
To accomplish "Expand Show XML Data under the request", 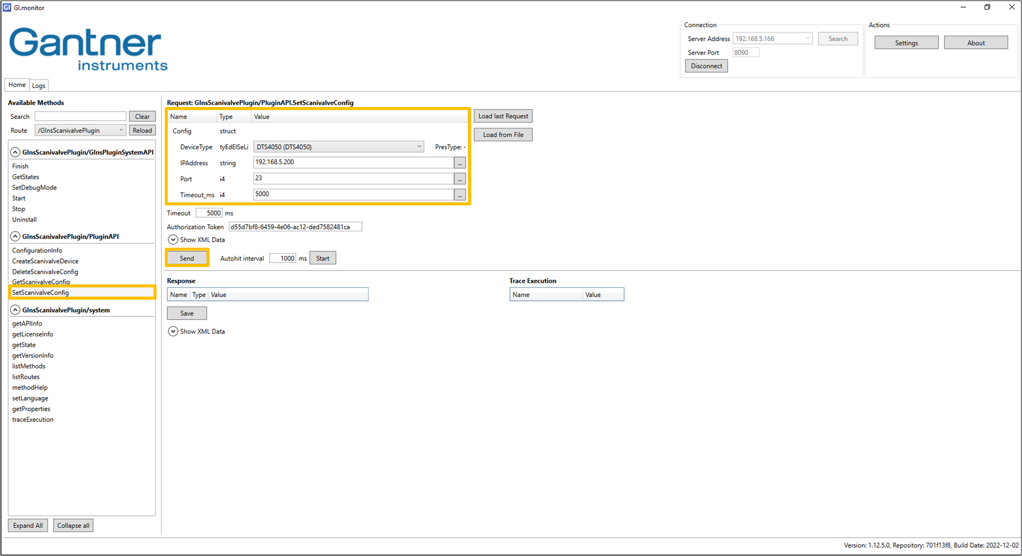I will pos(172,240).
